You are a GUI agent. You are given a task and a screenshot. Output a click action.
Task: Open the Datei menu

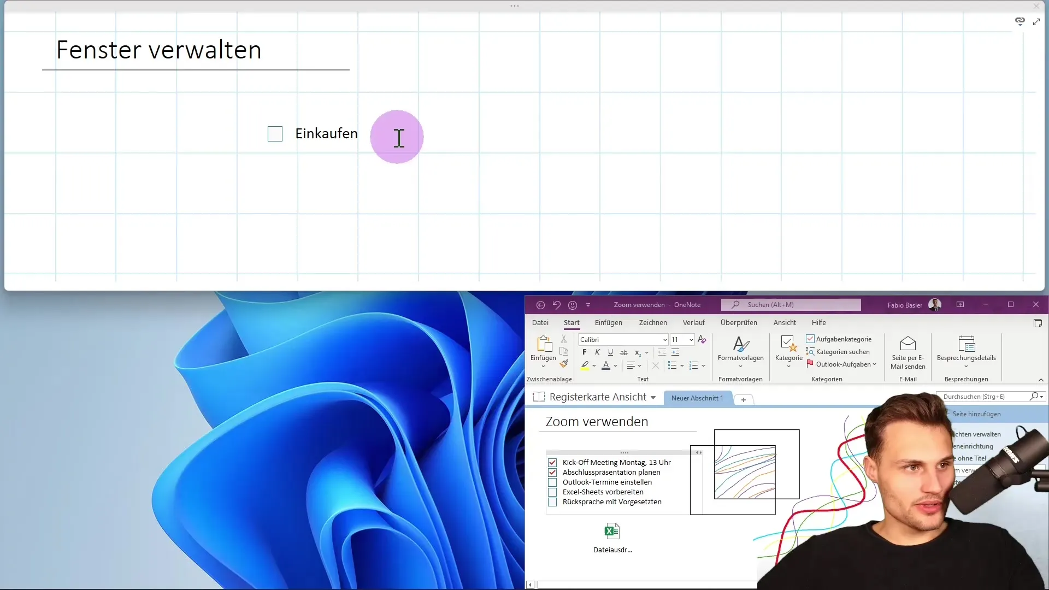click(x=540, y=323)
